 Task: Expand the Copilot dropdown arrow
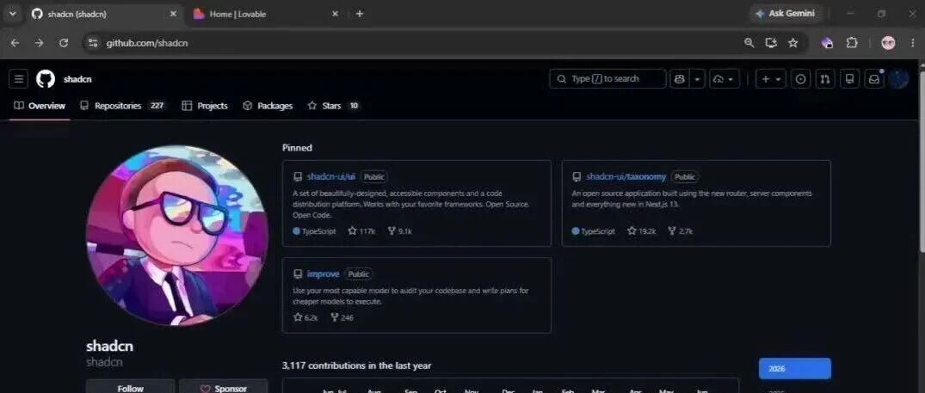tap(697, 79)
